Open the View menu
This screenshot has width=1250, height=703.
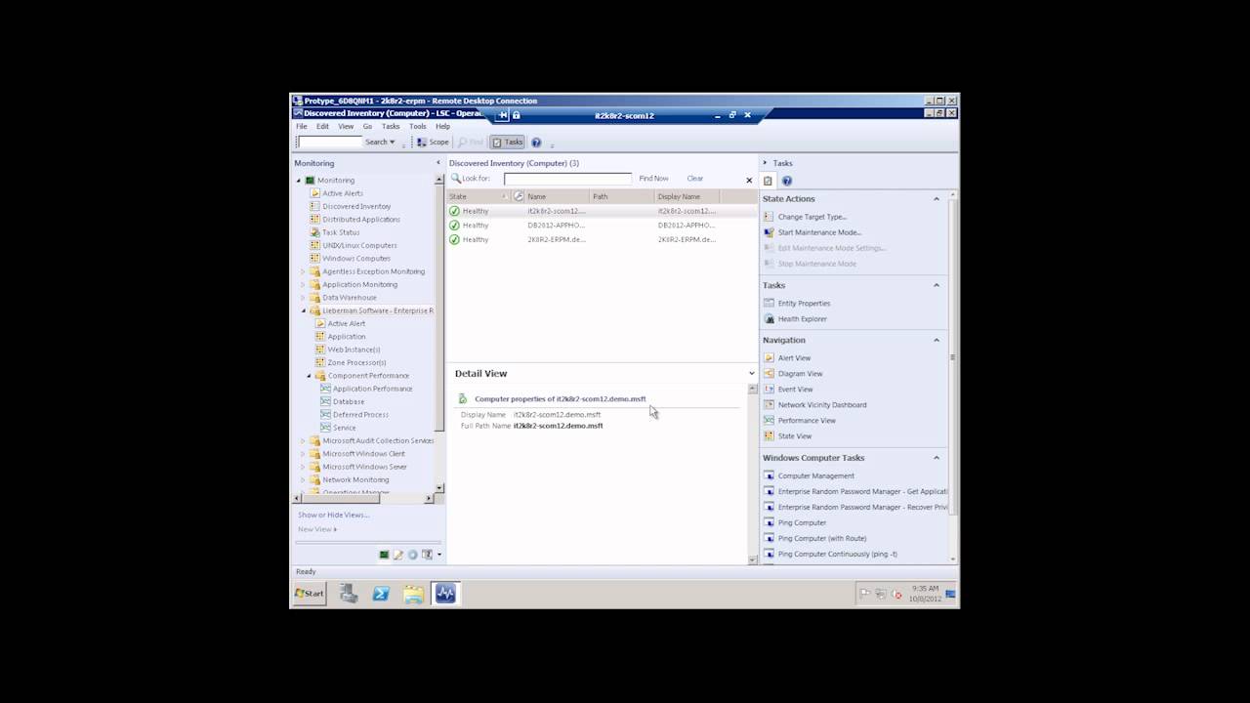[x=346, y=127]
